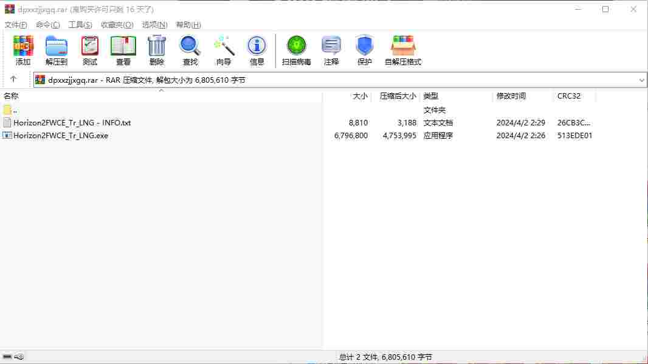The height and width of the screenshot is (364, 648).
Task: Click modified time 2024/4/2 2:29
Action: [x=521, y=123]
